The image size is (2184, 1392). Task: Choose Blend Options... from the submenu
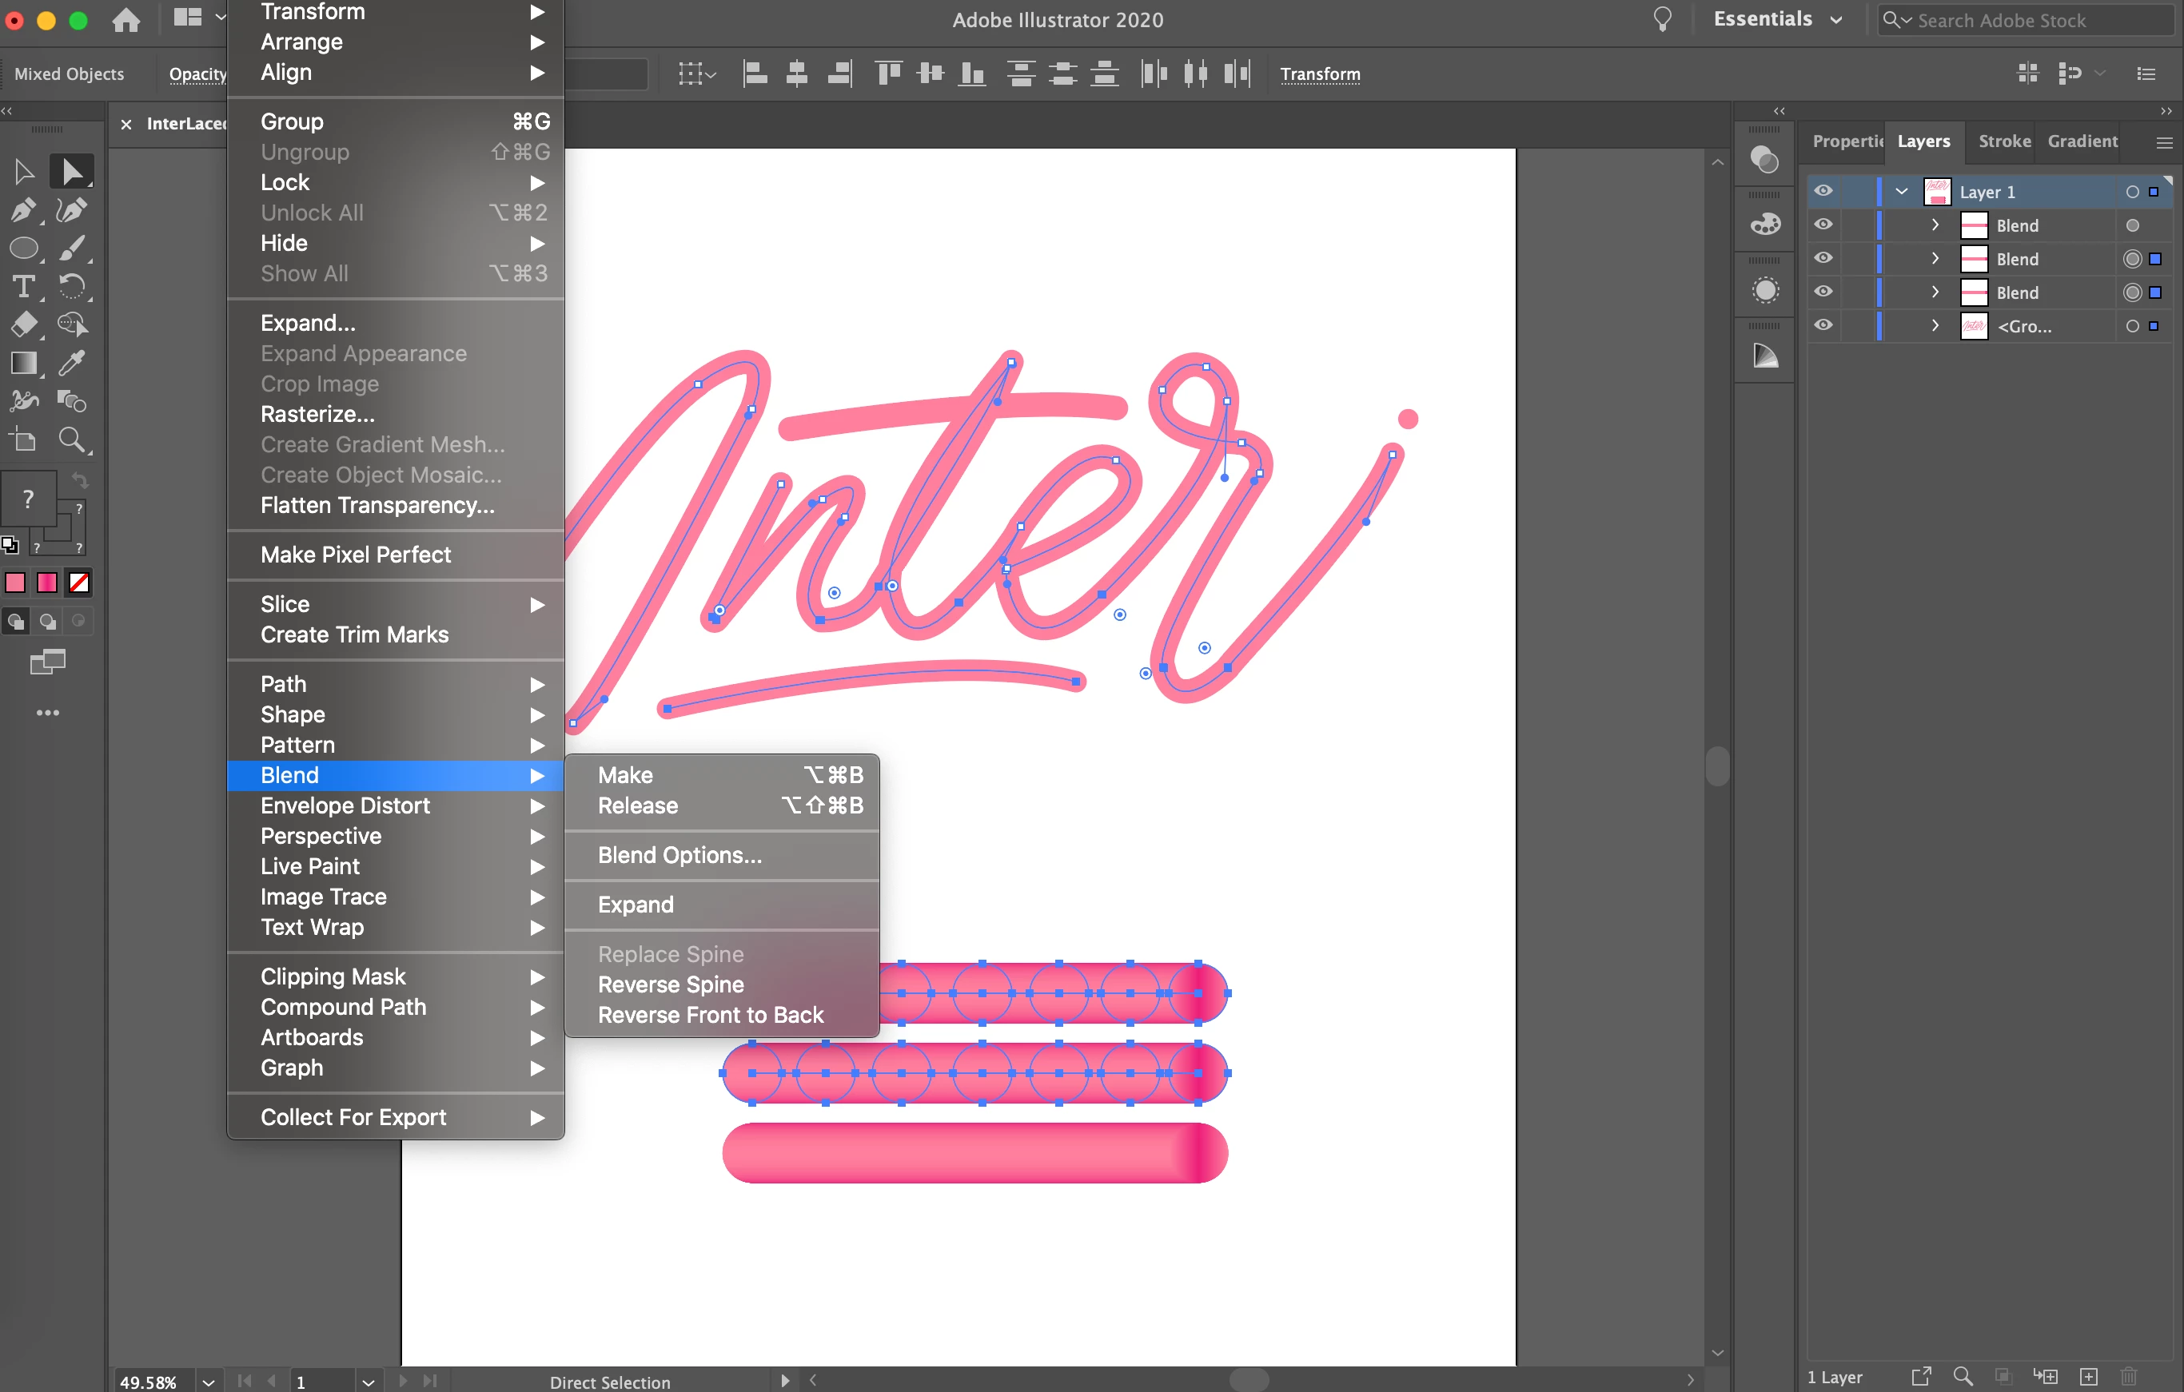680,855
